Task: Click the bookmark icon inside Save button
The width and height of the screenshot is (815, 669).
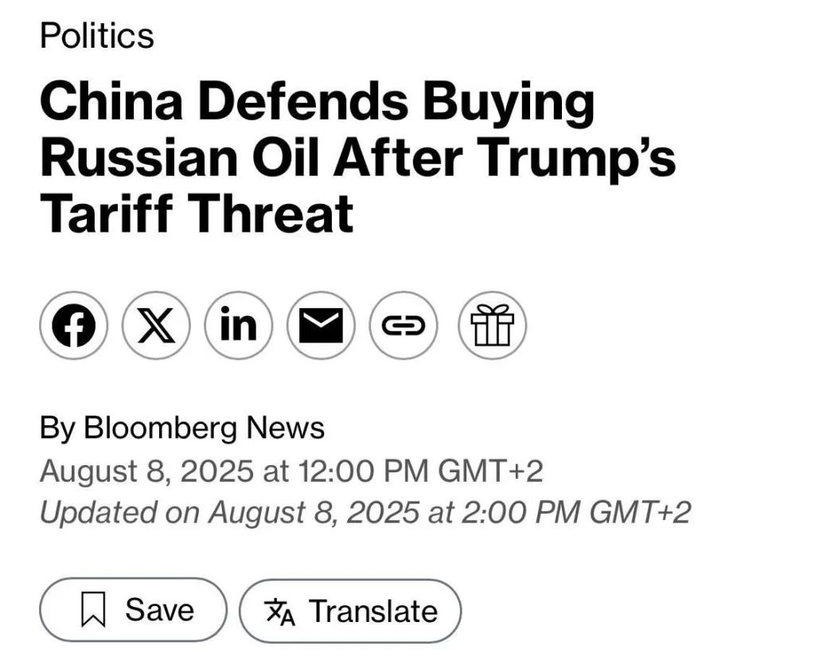Action: pyautogui.click(x=95, y=610)
